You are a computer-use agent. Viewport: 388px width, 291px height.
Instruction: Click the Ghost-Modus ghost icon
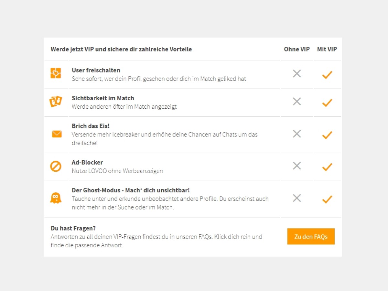56,198
